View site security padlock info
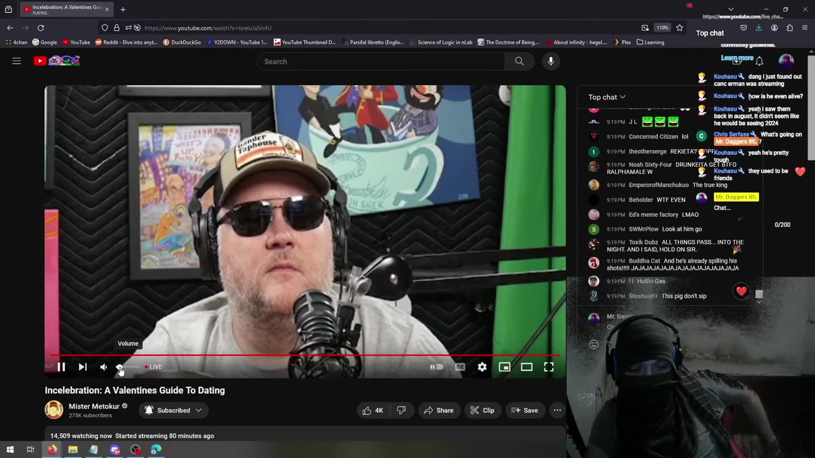 click(x=117, y=28)
